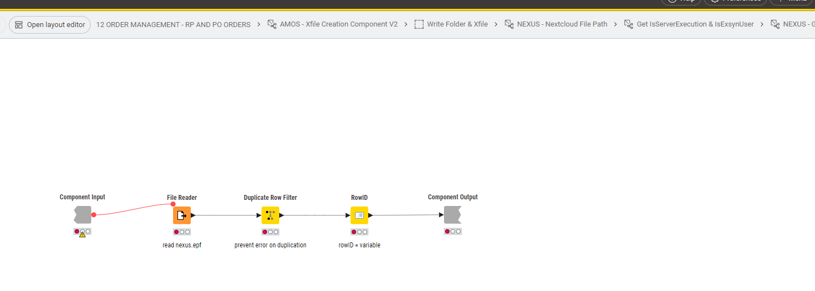Go to NEXUS - Nextcloud File Path breadcrumb
Viewport: 815px width, 291px height.
pos(562,24)
